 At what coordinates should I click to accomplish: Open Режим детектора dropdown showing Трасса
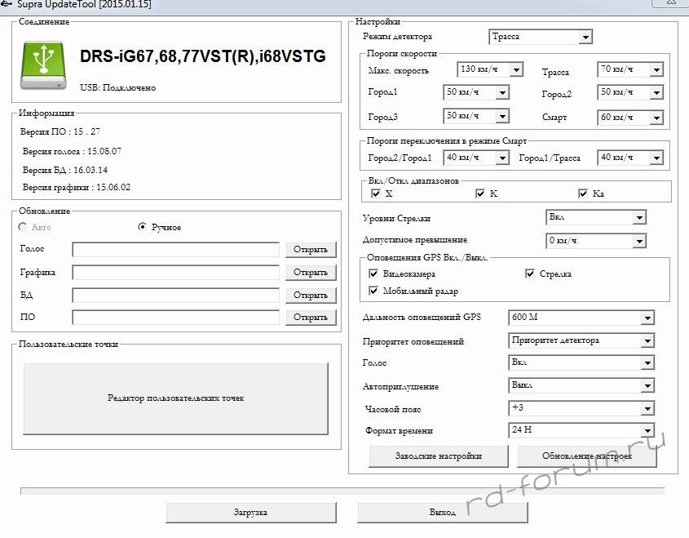(x=541, y=37)
